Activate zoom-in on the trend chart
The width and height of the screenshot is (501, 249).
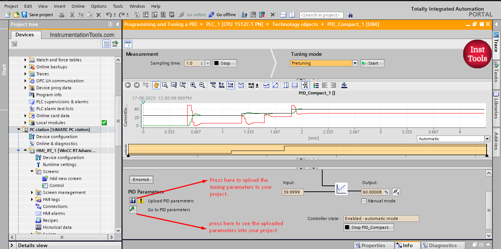tap(193, 85)
